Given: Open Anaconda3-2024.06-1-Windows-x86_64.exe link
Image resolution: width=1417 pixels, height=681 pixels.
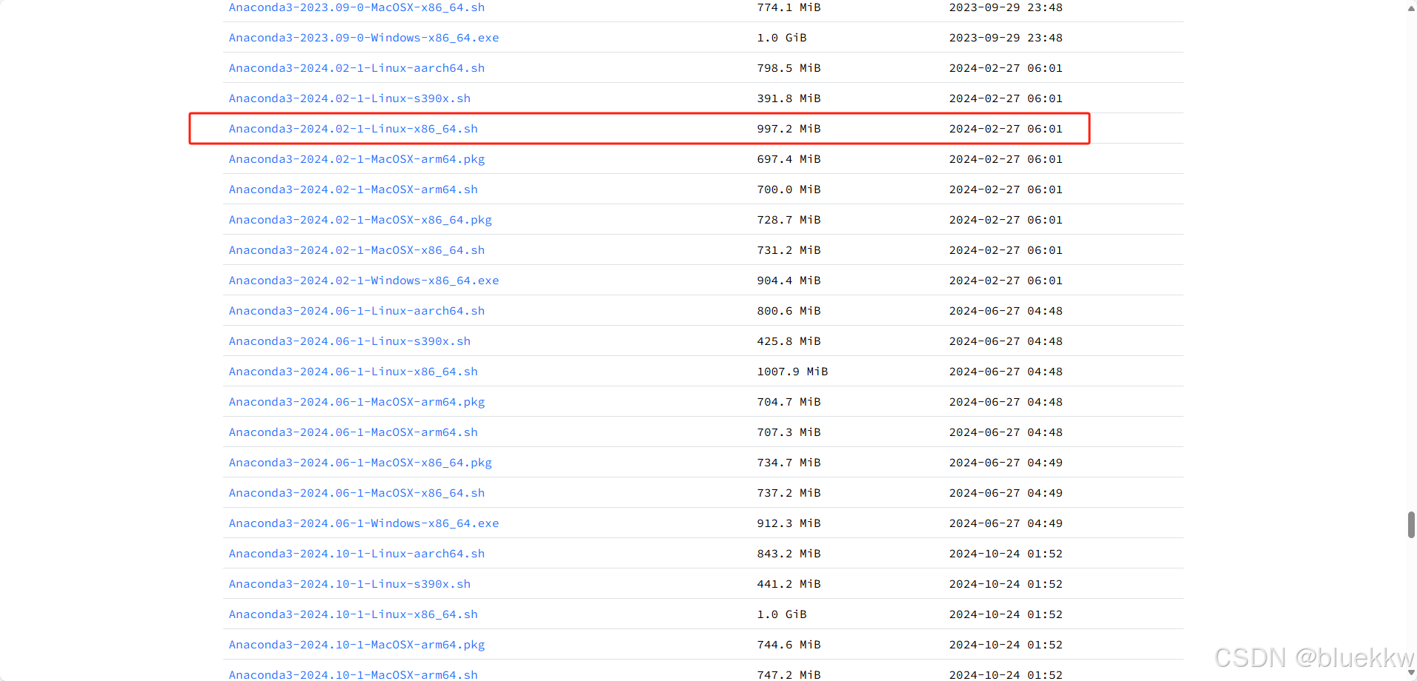Looking at the screenshot, I should pyautogui.click(x=364, y=523).
